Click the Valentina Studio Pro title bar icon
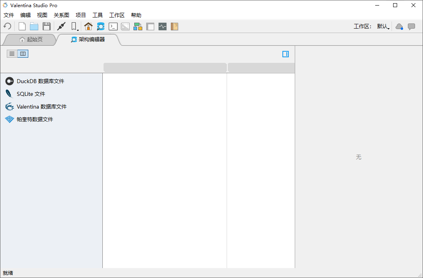Screen dimensions: 423x278 (x=5, y=5)
